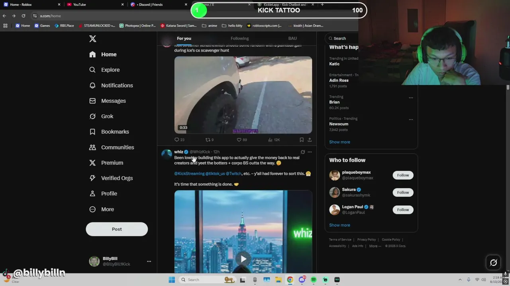Viewport: 510px width, 286px height.
Task: Repost the paintball video post with 9 reposts
Action: [210, 140]
